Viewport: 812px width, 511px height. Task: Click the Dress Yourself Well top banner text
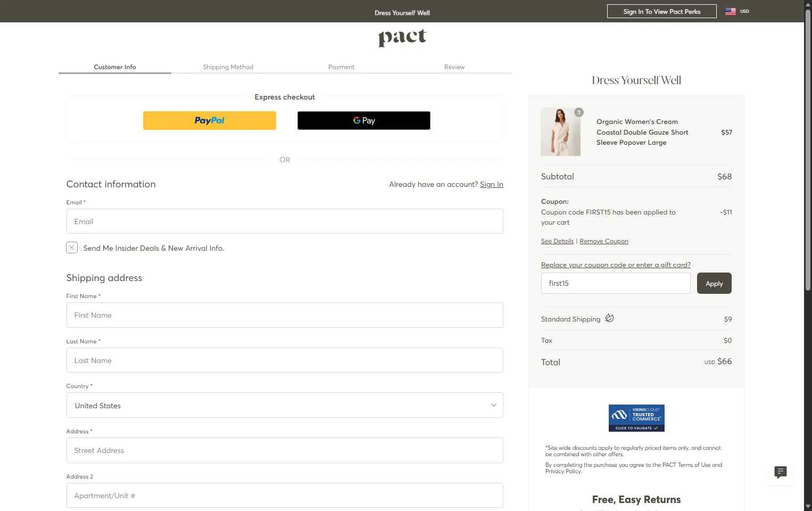click(402, 13)
